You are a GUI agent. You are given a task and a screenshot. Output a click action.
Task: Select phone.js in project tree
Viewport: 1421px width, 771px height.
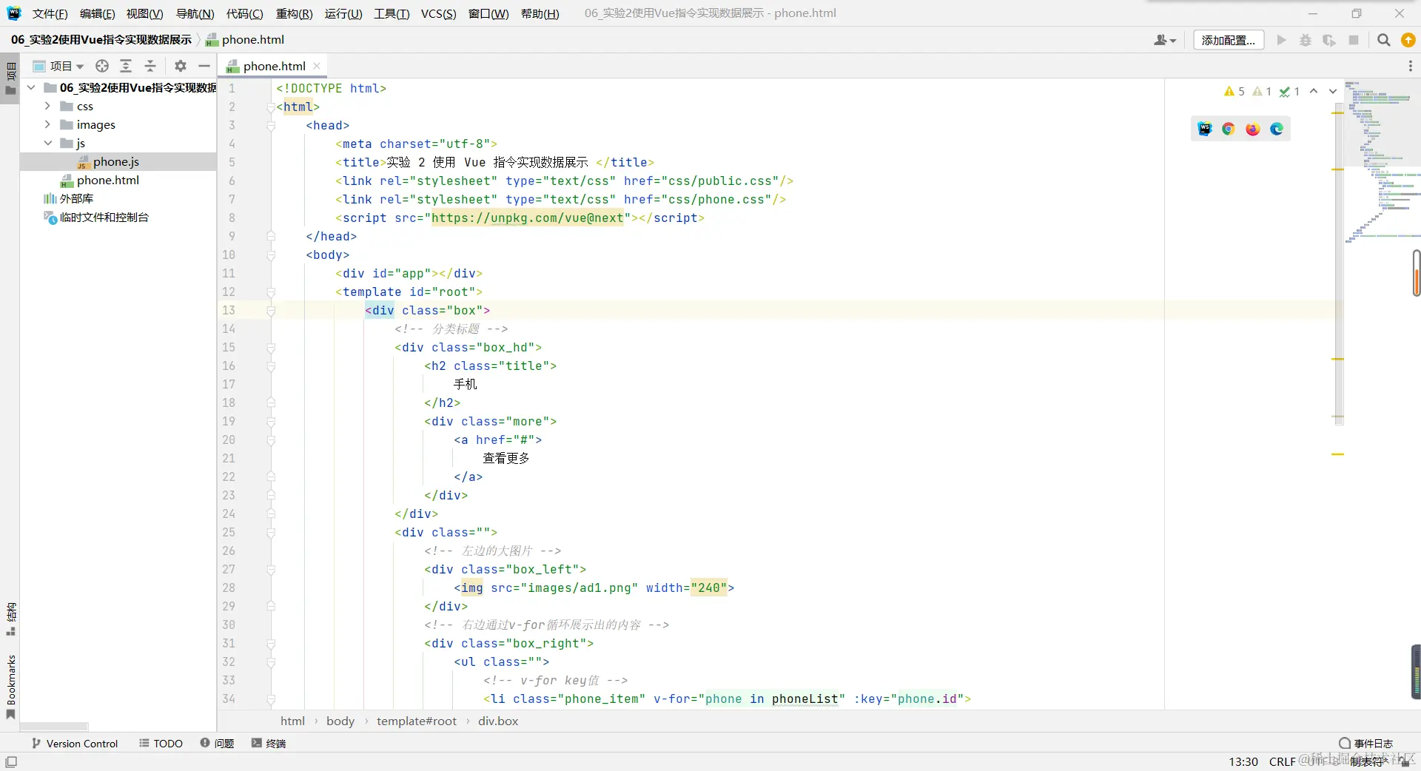pos(116,161)
